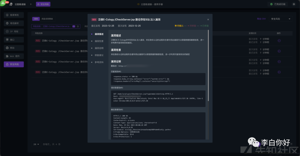Click the 云图极速版 breadcrumb label
This screenshot has width=300, height=156.
(20, 4)
